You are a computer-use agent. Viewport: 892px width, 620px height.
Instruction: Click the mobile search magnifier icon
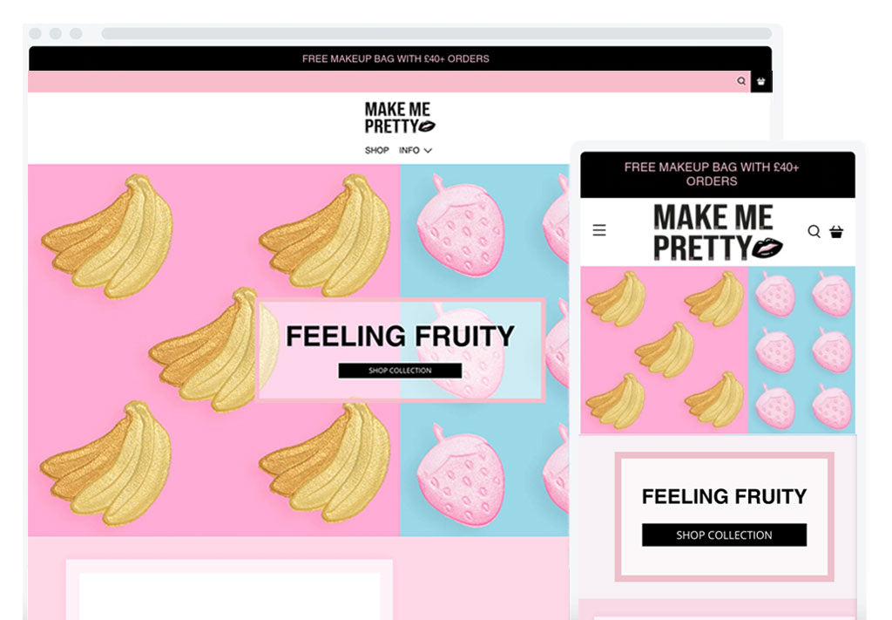click(x=814, y=231)
